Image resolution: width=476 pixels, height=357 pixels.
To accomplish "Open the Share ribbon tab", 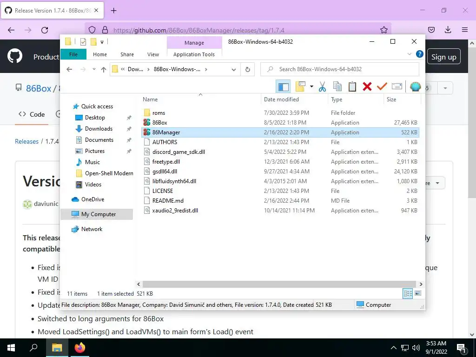I will pos(127,54).
